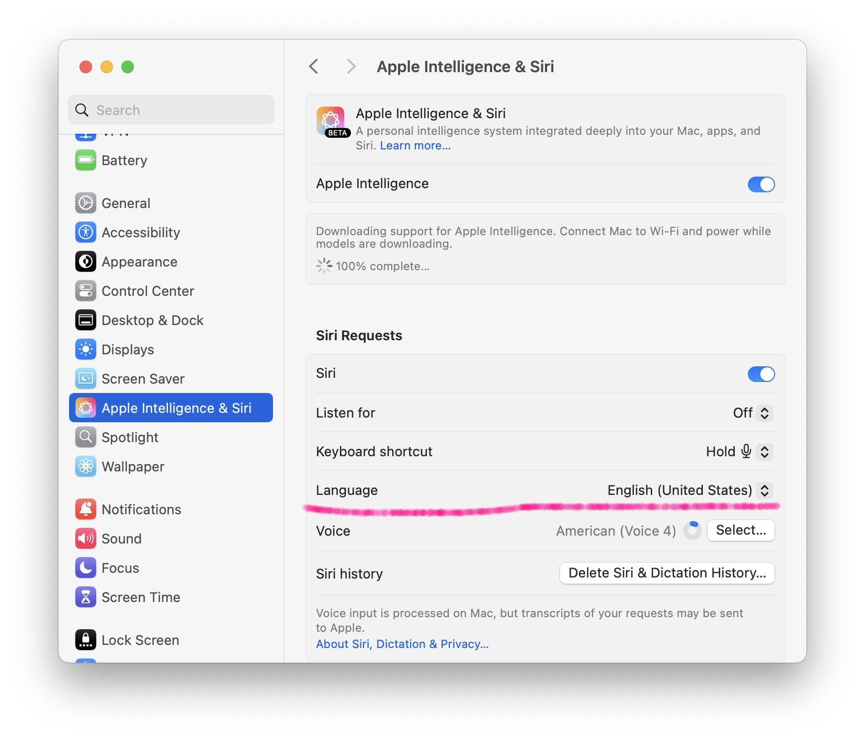Toggle the Apple Intelligence switch
Screen dimensions: 865x740
[761, 184]
